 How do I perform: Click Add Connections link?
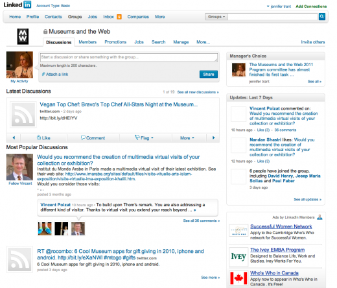coord(311,6)
